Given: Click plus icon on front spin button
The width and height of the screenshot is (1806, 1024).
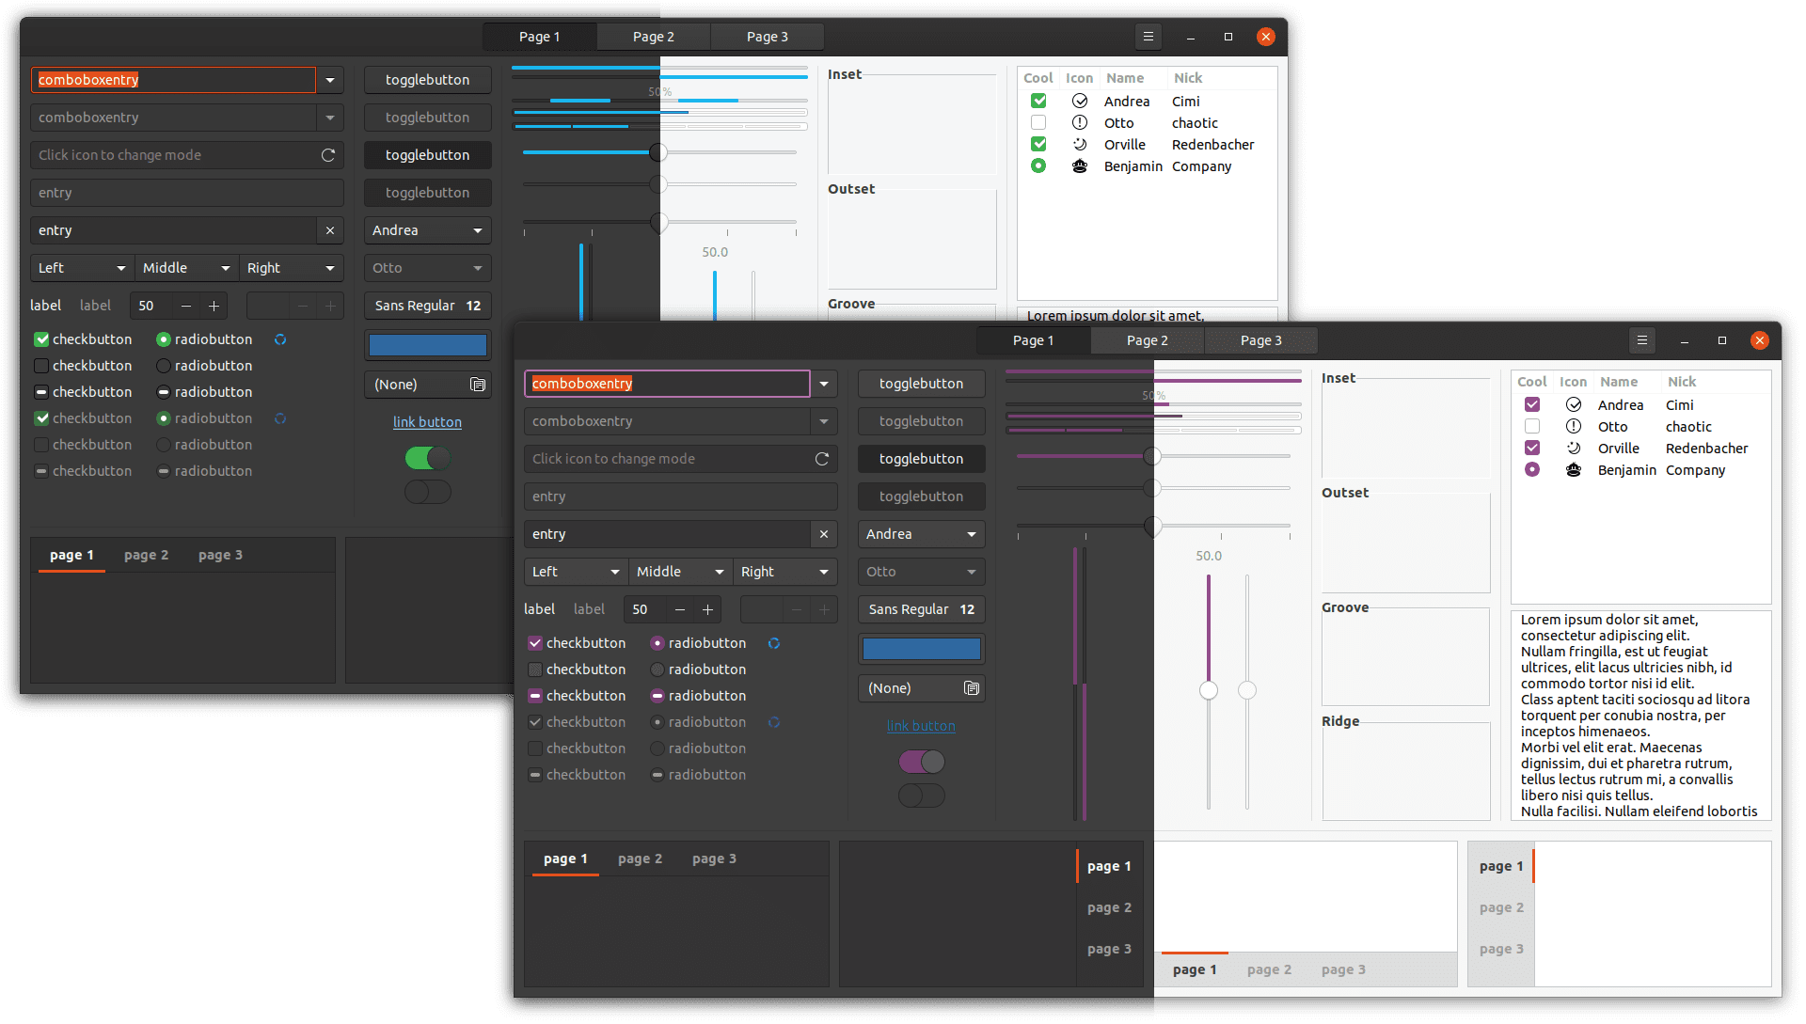Looking at the screenshot, I should click(x=707, y=609).
